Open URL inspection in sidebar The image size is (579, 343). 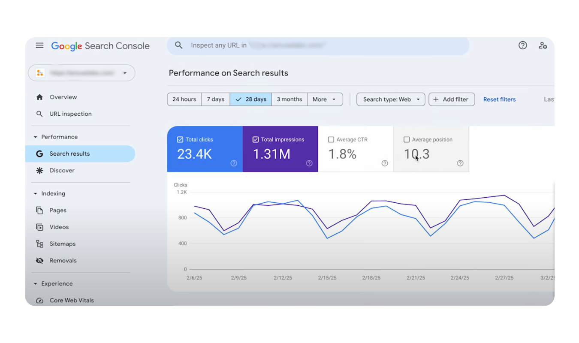pyautogui.click(x=70, y=114)
